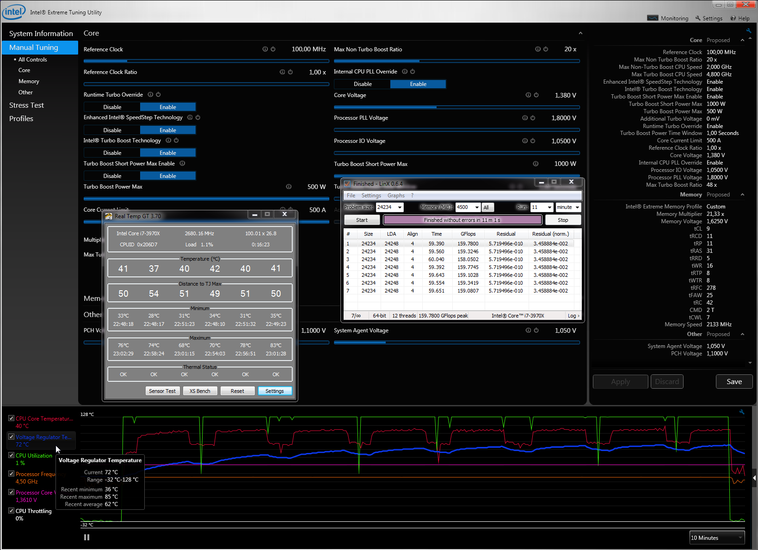Click Log link in LinX status bar
This screenshot has width=758, height=550.
[573, 316]
